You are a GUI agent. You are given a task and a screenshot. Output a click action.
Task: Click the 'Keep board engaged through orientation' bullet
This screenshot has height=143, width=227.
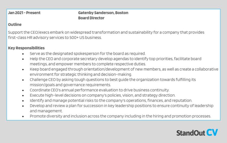coord(124,69)
